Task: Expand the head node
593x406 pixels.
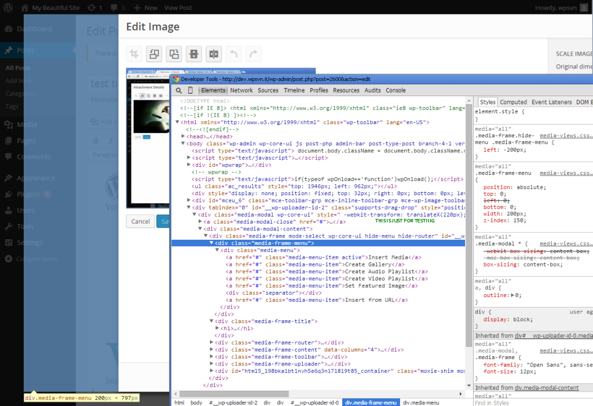Action: (x=183, y=136)
